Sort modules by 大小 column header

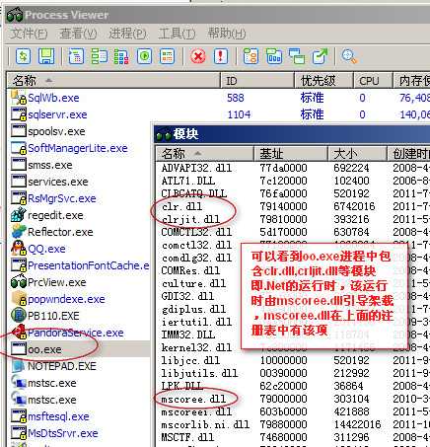point(357,154)
